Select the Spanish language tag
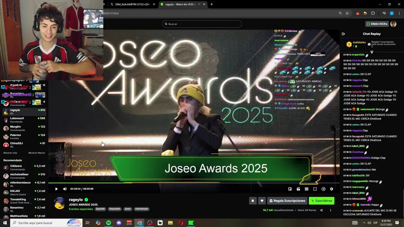Viewport: 404px width, 227px height. pos(100,209)
